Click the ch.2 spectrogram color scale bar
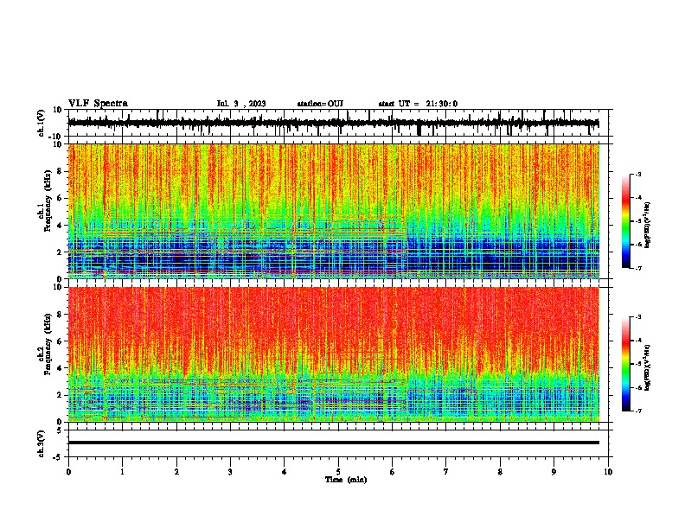This screenshot has width=685, height=529. point(625,364)
